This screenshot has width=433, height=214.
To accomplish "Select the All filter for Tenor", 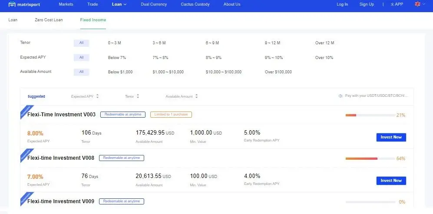I will click(81, 43).
